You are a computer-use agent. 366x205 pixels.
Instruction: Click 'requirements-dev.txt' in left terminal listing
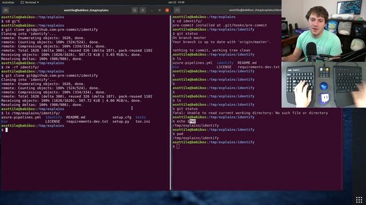tap(87, 121)
